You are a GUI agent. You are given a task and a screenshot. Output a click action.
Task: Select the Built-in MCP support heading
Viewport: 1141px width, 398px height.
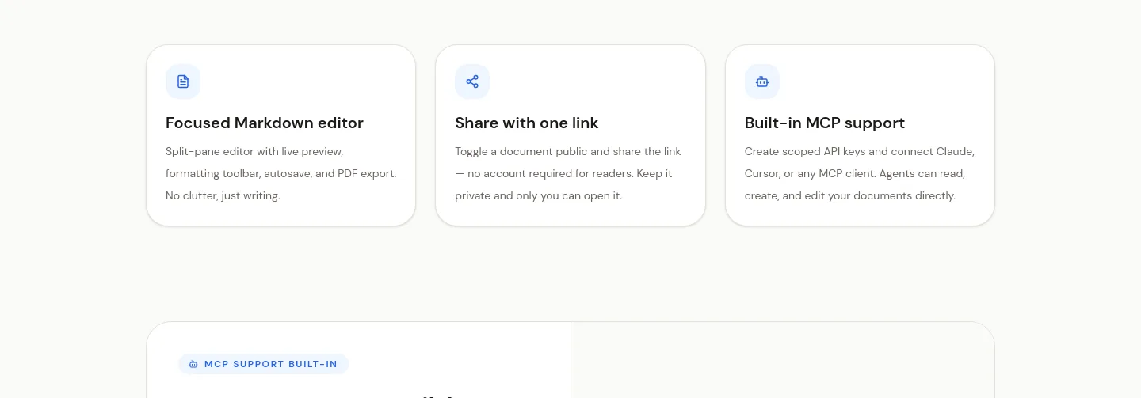tap(824, 123)
